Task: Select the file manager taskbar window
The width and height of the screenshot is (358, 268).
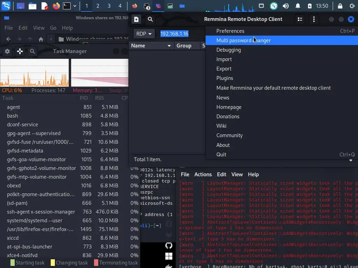Action: tap(182, 6)
